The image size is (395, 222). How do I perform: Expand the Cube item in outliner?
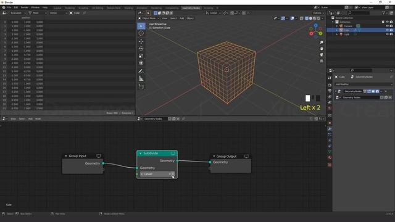point(337,30)
